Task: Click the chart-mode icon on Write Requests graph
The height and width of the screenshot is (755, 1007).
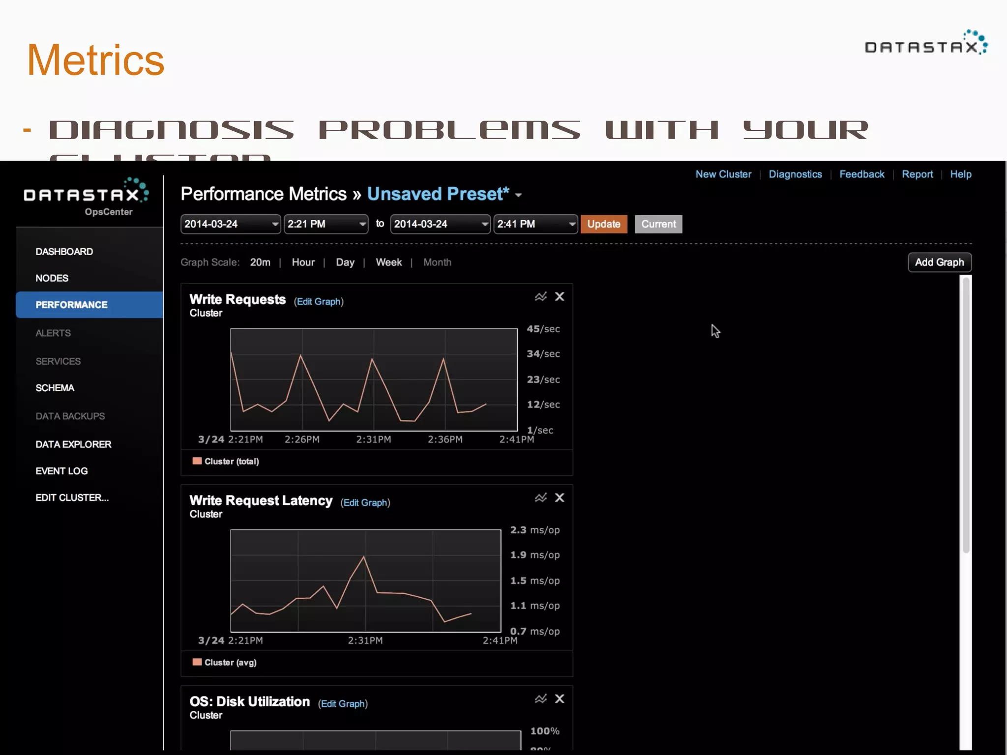Action: point(540,296)
